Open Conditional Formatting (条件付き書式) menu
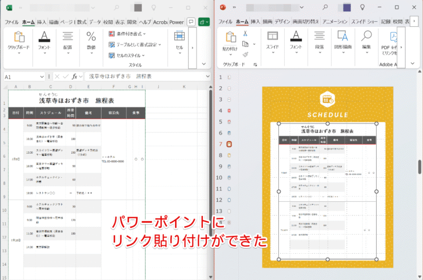The image size is (423, 280). pyautogui.click(x=127, y=34)
